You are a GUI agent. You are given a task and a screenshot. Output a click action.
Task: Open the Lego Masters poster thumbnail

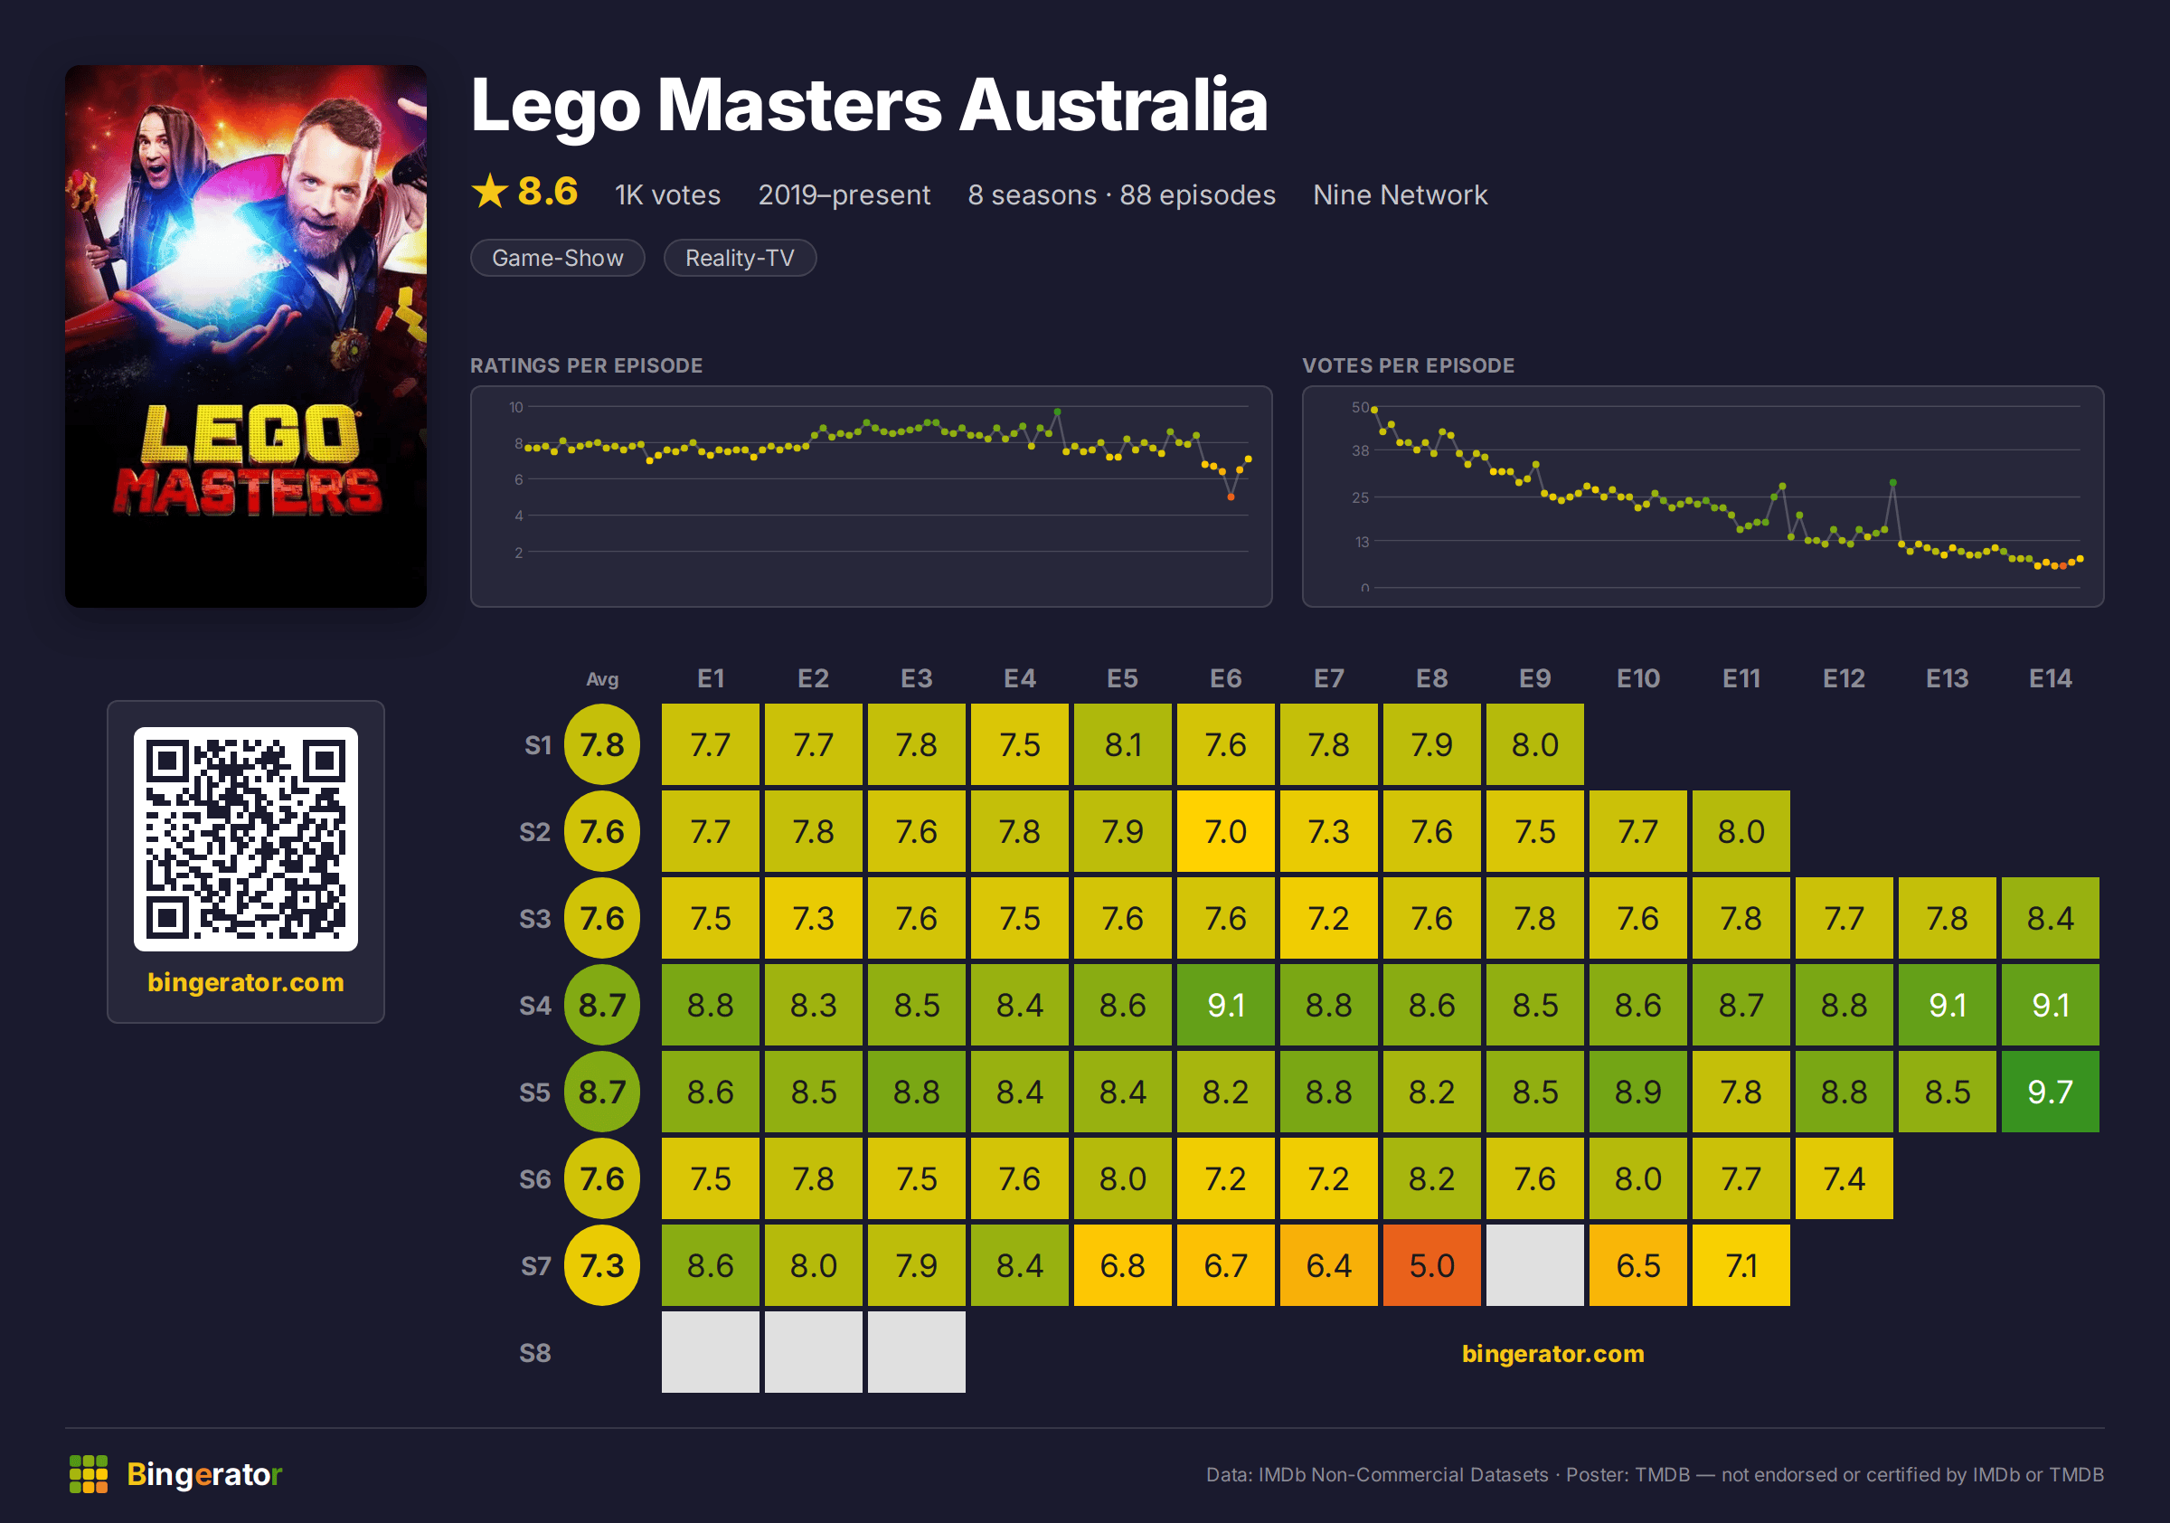point(246,336)
